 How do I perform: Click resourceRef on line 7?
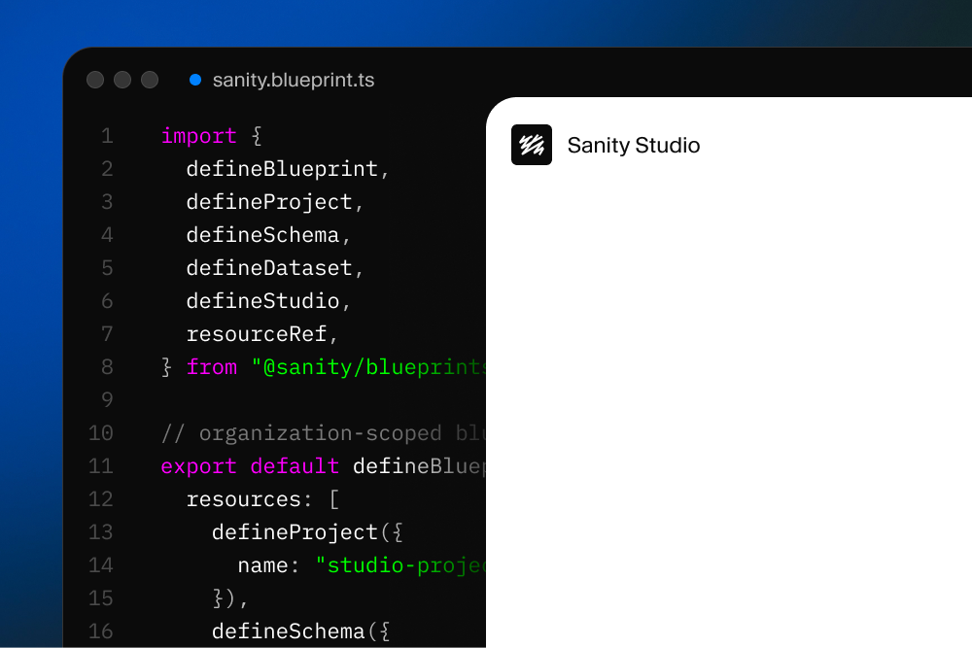point(257,334)
